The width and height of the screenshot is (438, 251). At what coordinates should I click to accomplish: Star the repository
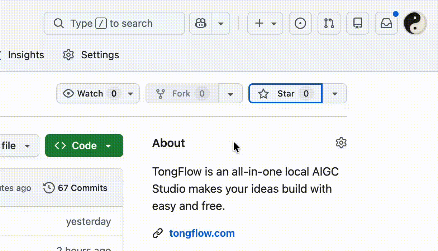285,94
